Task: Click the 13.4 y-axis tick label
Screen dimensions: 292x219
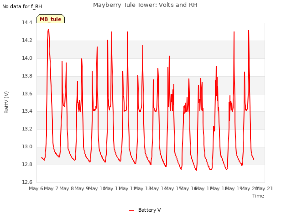Action: click(27, 111)
